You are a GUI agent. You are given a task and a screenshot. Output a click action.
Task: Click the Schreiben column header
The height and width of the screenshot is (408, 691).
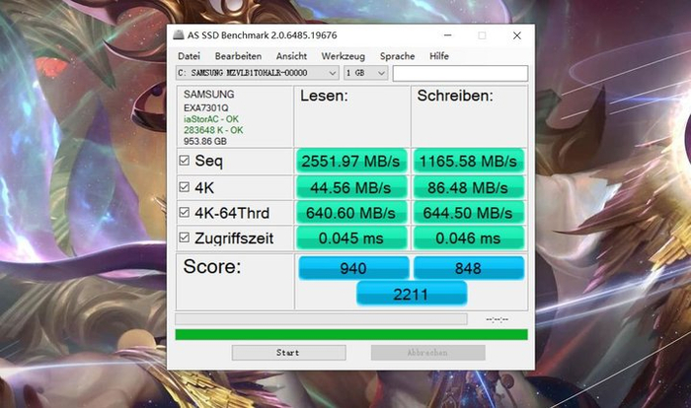(x=455, y=96)
